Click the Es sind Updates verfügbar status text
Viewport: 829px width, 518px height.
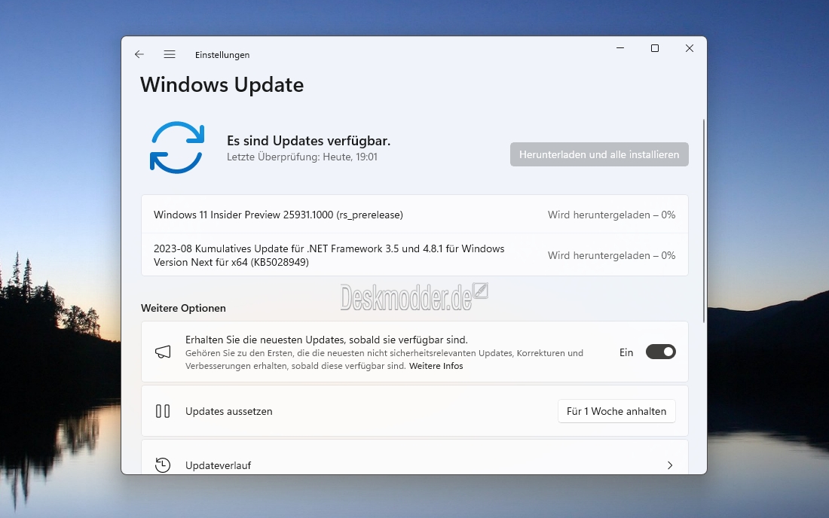pyautogui.click(x=309, y=141)
